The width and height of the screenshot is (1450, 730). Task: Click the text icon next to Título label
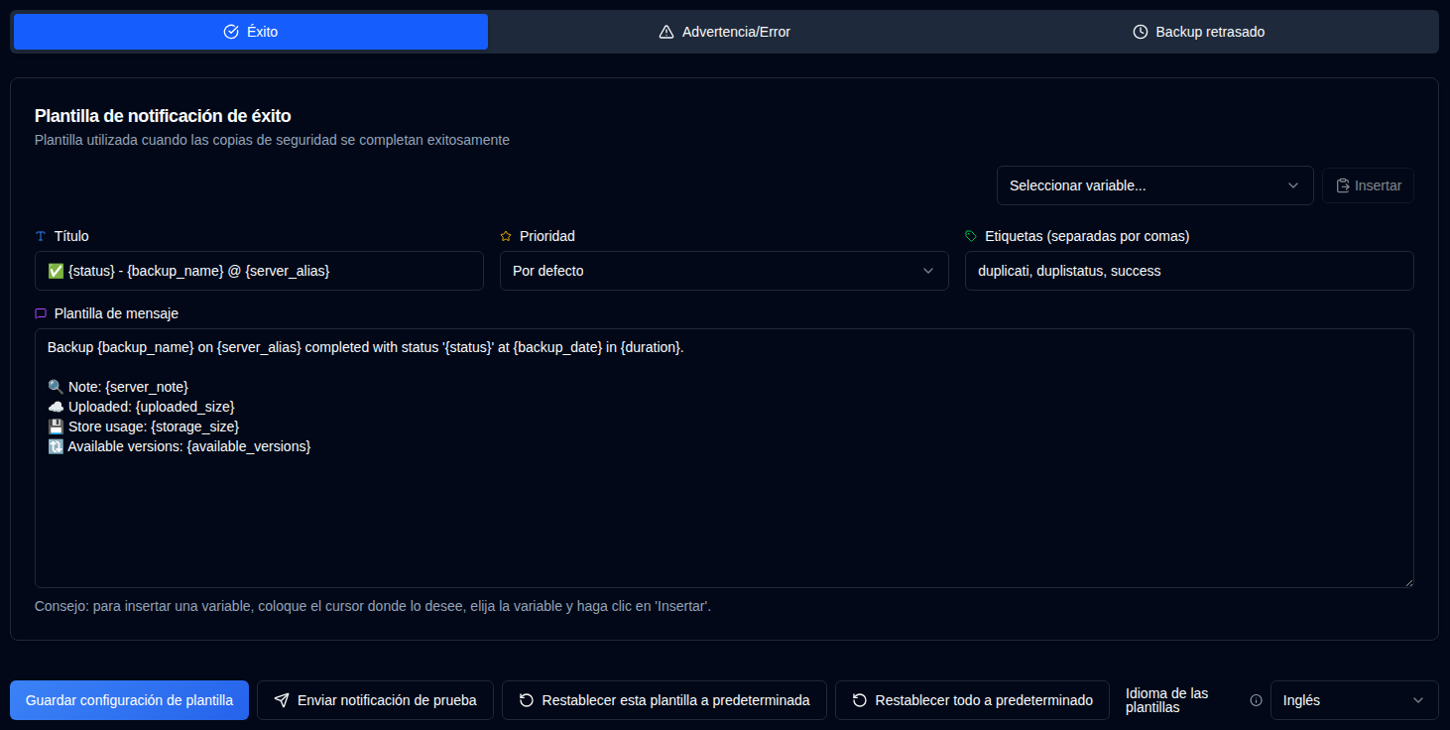pos(41,235)
